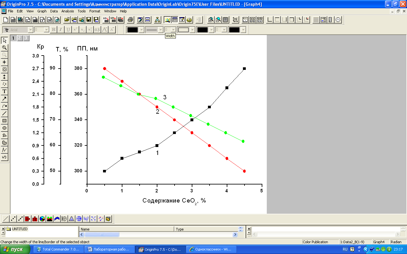The image size is (407, 254).
Task: Open a project with folder icon
Action: (67, 20)
